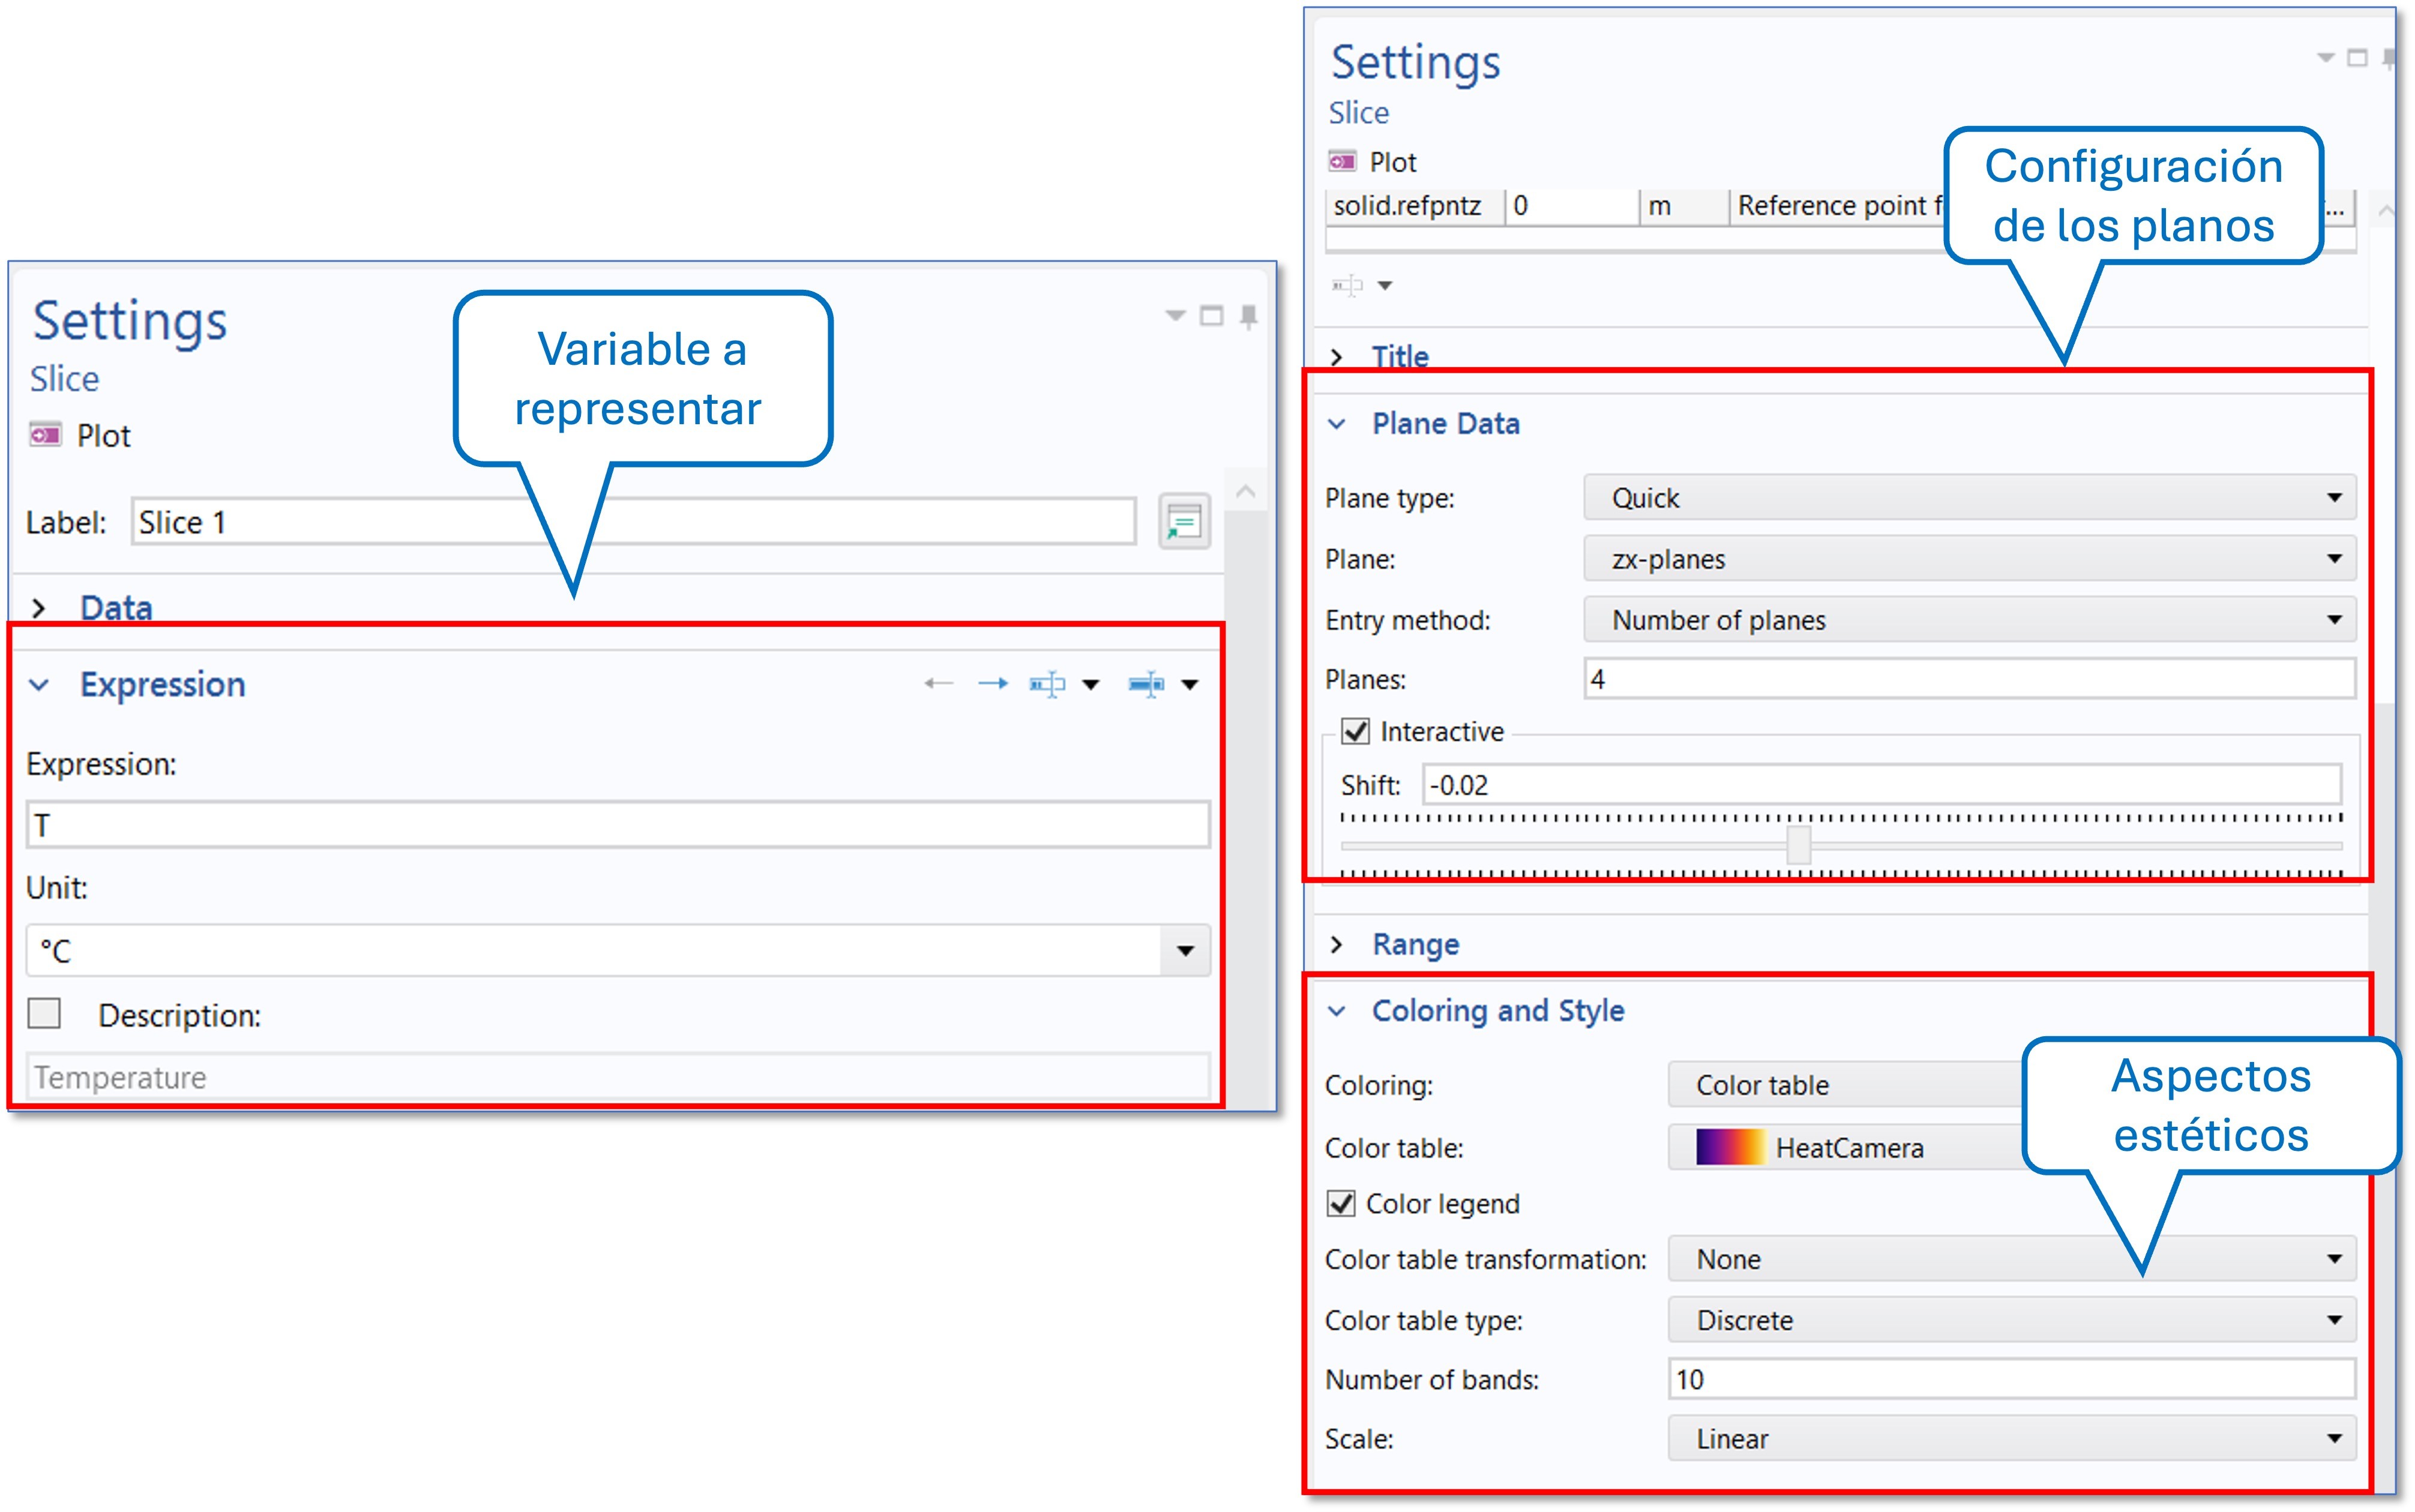The image size is (2415, 1512).
Task: Open the Unit dropdown showing °C
Action: (x=1185, y=951)
